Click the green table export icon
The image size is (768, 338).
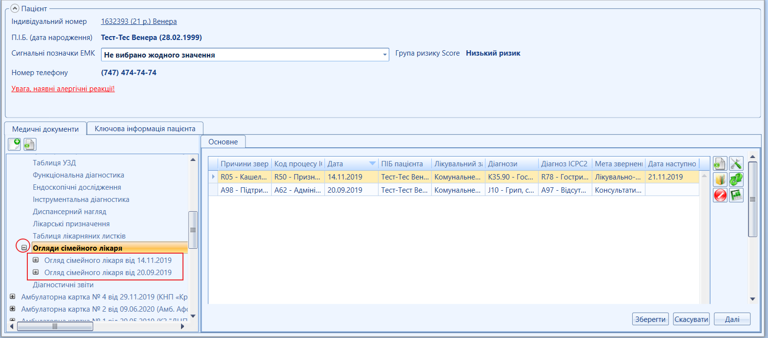[x=736, y=195]
